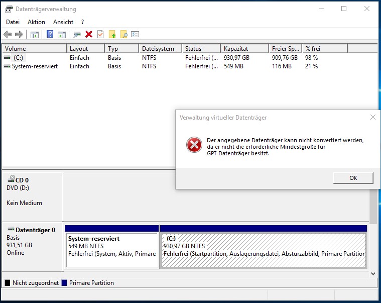Click the Datenträgerverwaltung title bar icon
Image resolution: width=381 pixels, height=303 pixels.
pyautogui.click(x=9, y=9)
